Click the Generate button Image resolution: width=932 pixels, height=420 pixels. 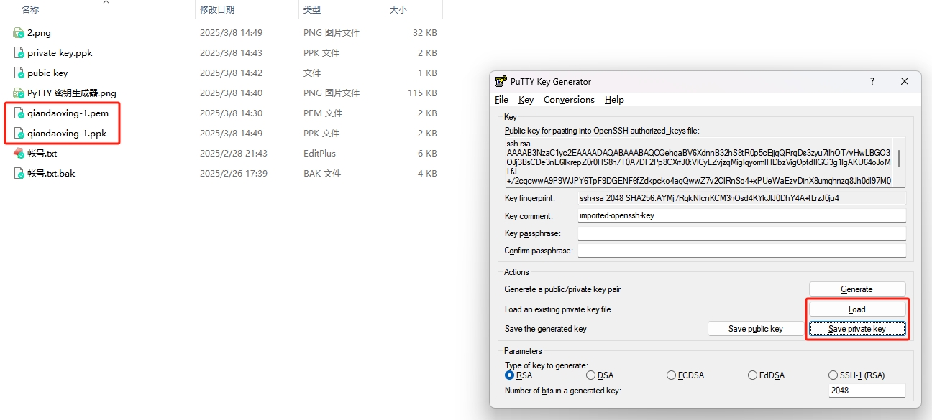[857, 289]
